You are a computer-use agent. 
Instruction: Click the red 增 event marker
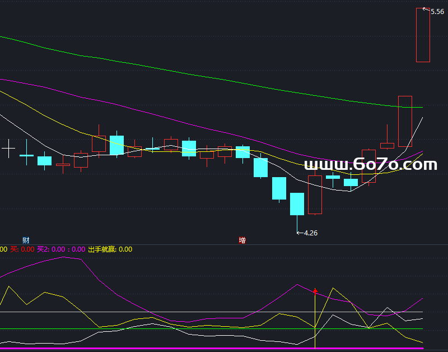[242, 240]
